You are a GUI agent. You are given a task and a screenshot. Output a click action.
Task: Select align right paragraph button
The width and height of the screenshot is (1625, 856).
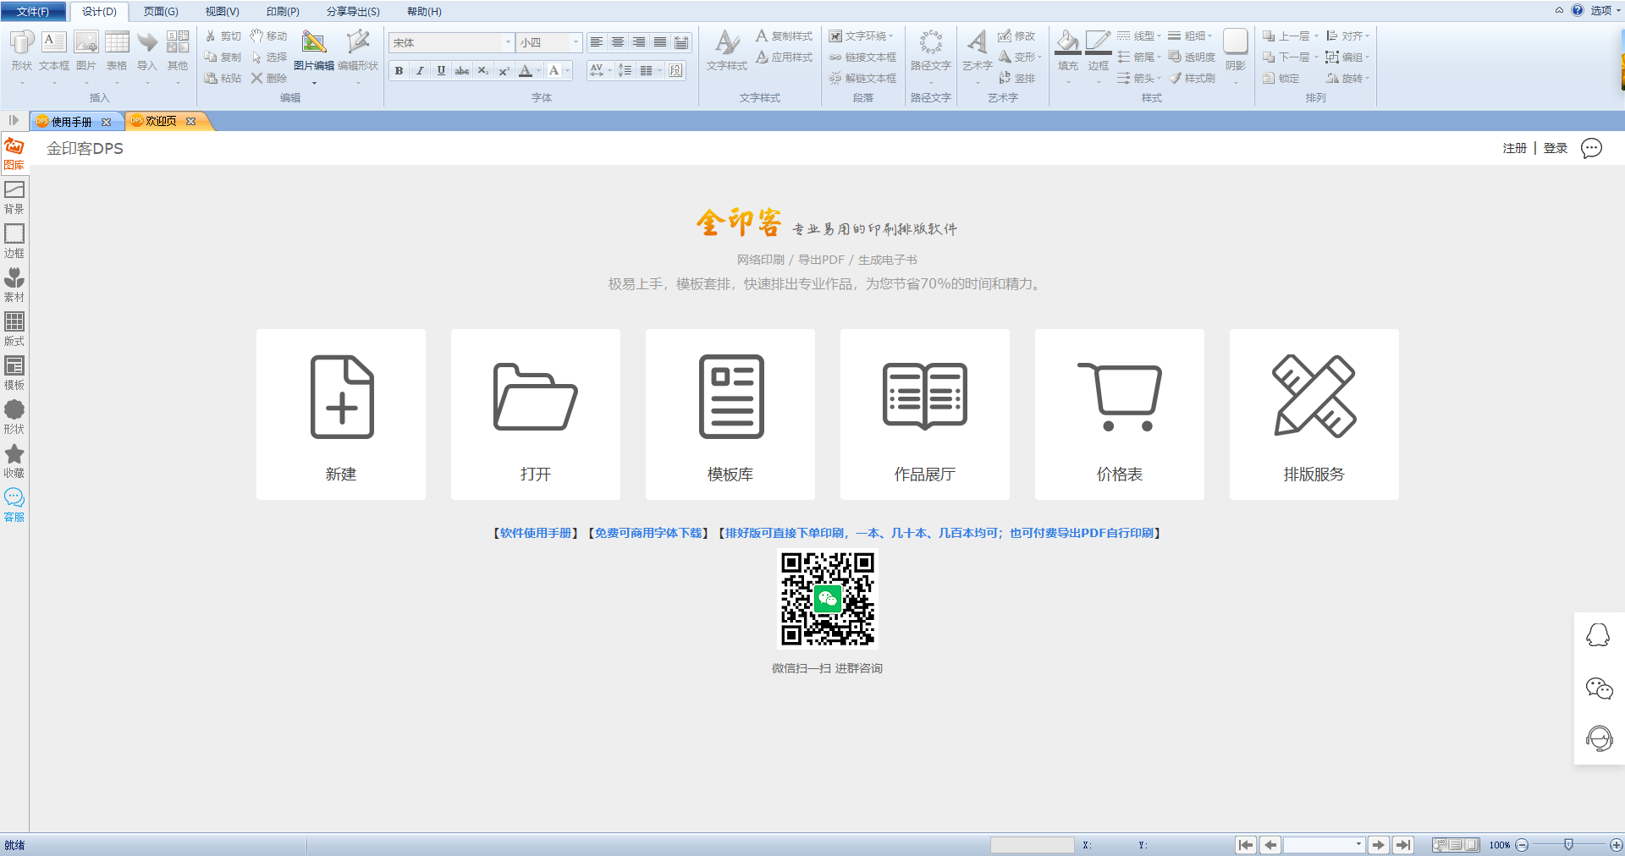click(639, 42)
